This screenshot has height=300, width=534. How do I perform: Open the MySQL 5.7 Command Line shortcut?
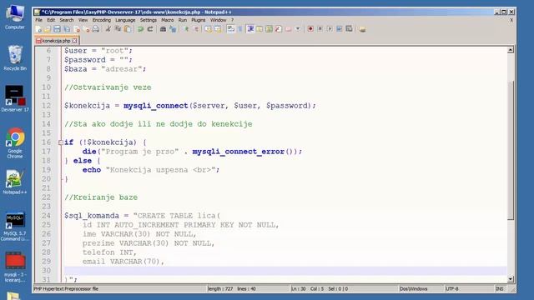click(x=15, y=226)
